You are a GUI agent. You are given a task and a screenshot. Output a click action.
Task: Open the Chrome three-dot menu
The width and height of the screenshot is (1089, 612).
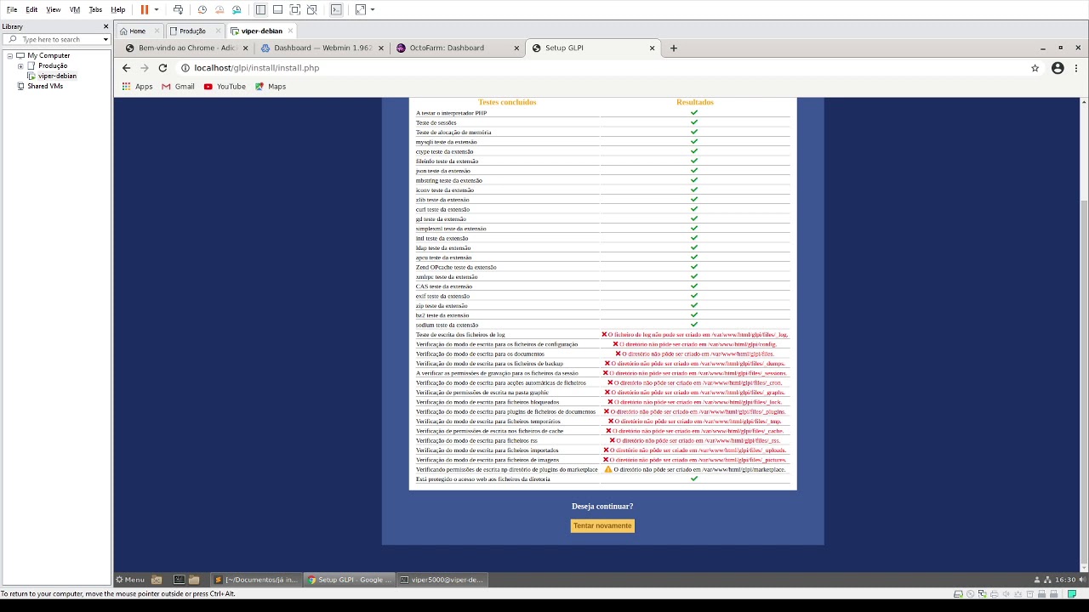point(1077,68)
